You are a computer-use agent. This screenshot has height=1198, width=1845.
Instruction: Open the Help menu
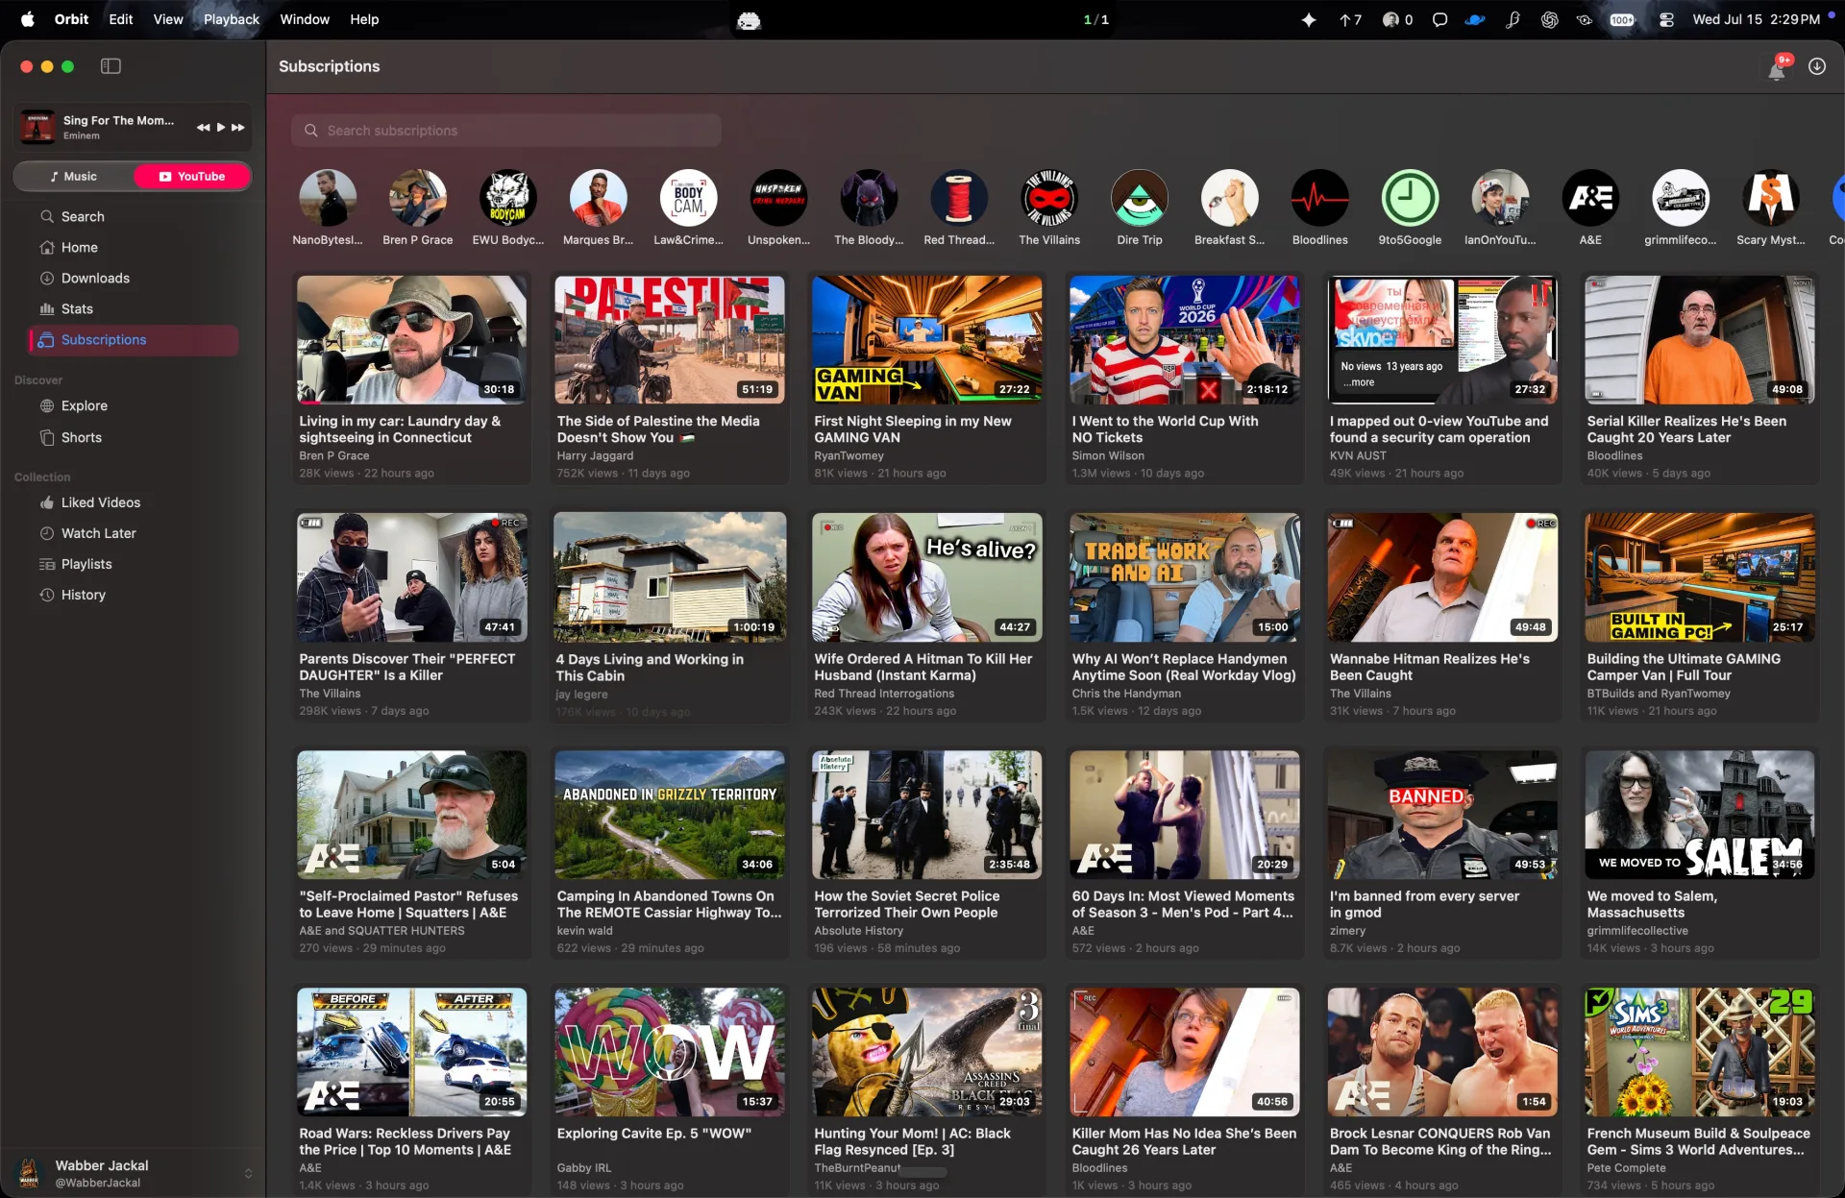364,19
